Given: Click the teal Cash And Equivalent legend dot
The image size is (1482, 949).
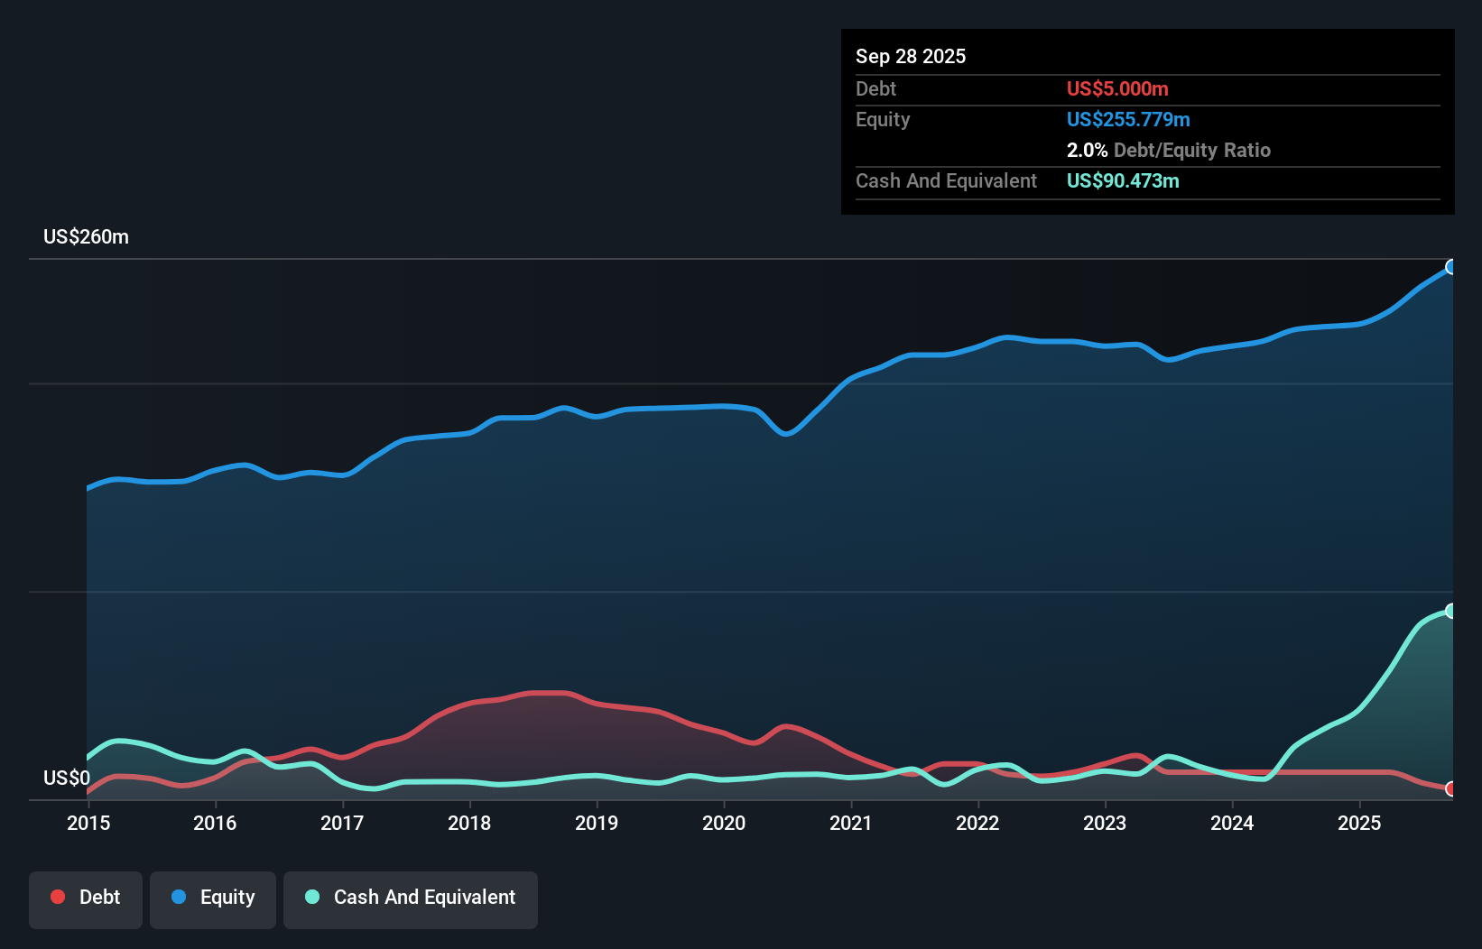Looking at the screenshot, I should (x=310, y=897).
